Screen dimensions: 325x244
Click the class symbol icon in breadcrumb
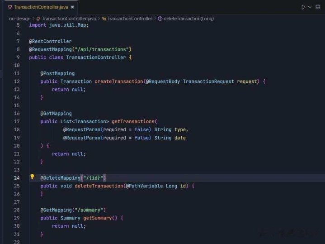click(104, 19)
